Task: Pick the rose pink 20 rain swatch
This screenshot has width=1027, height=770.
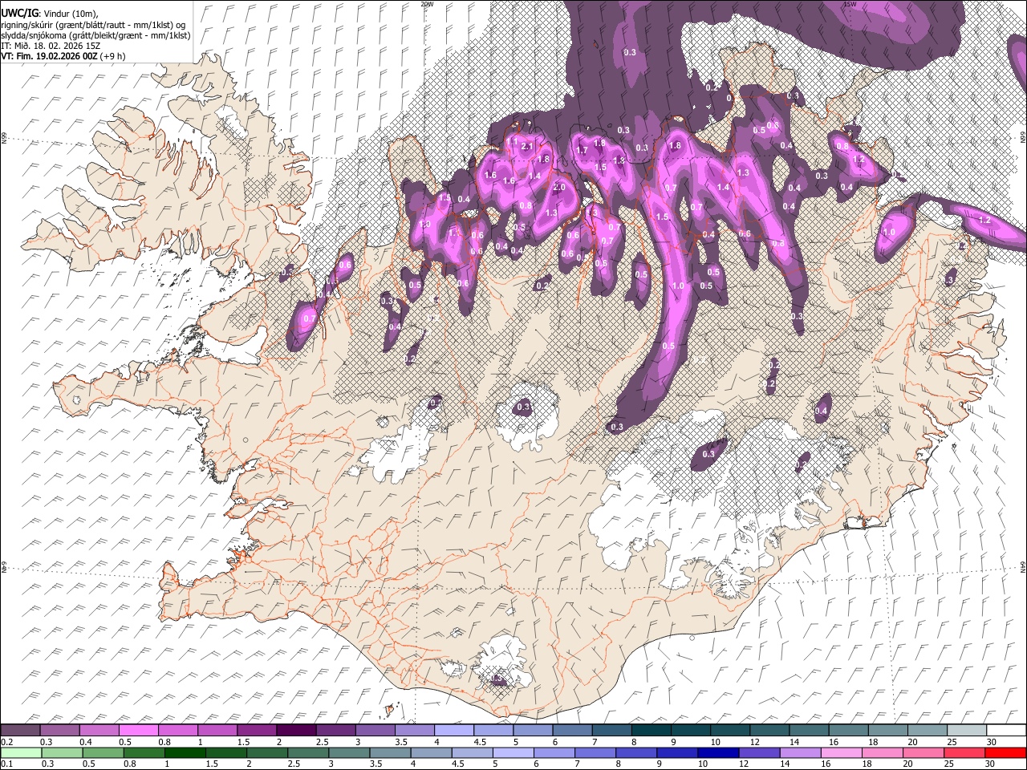Action: click(x=923, y=752)
